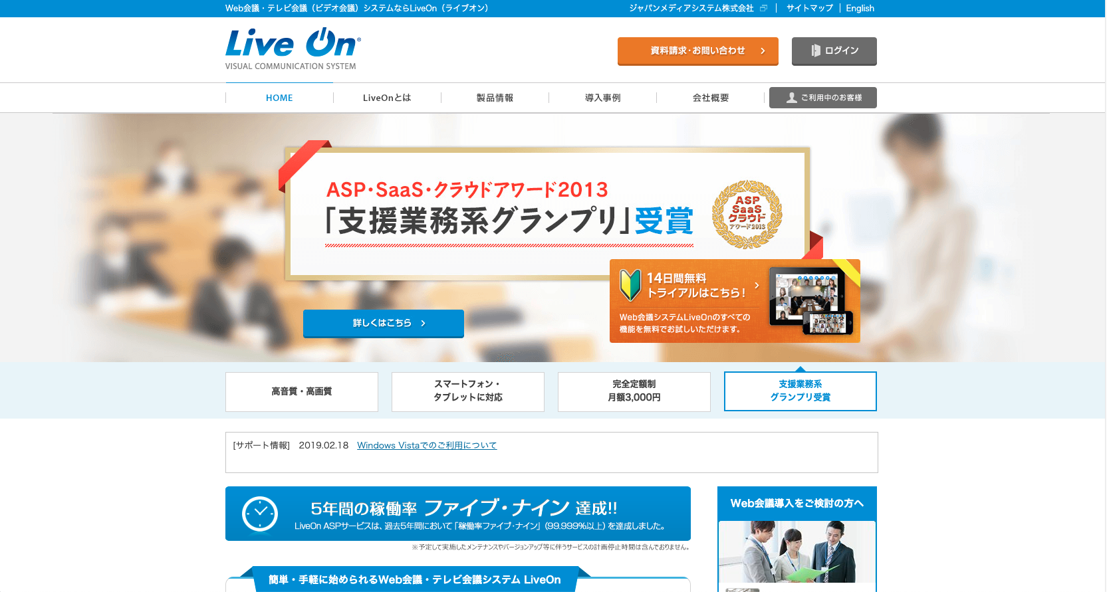Click the user icon in ご利用中のお客様 button
The width and height of the screenshot is (1107, 592).
791,98
